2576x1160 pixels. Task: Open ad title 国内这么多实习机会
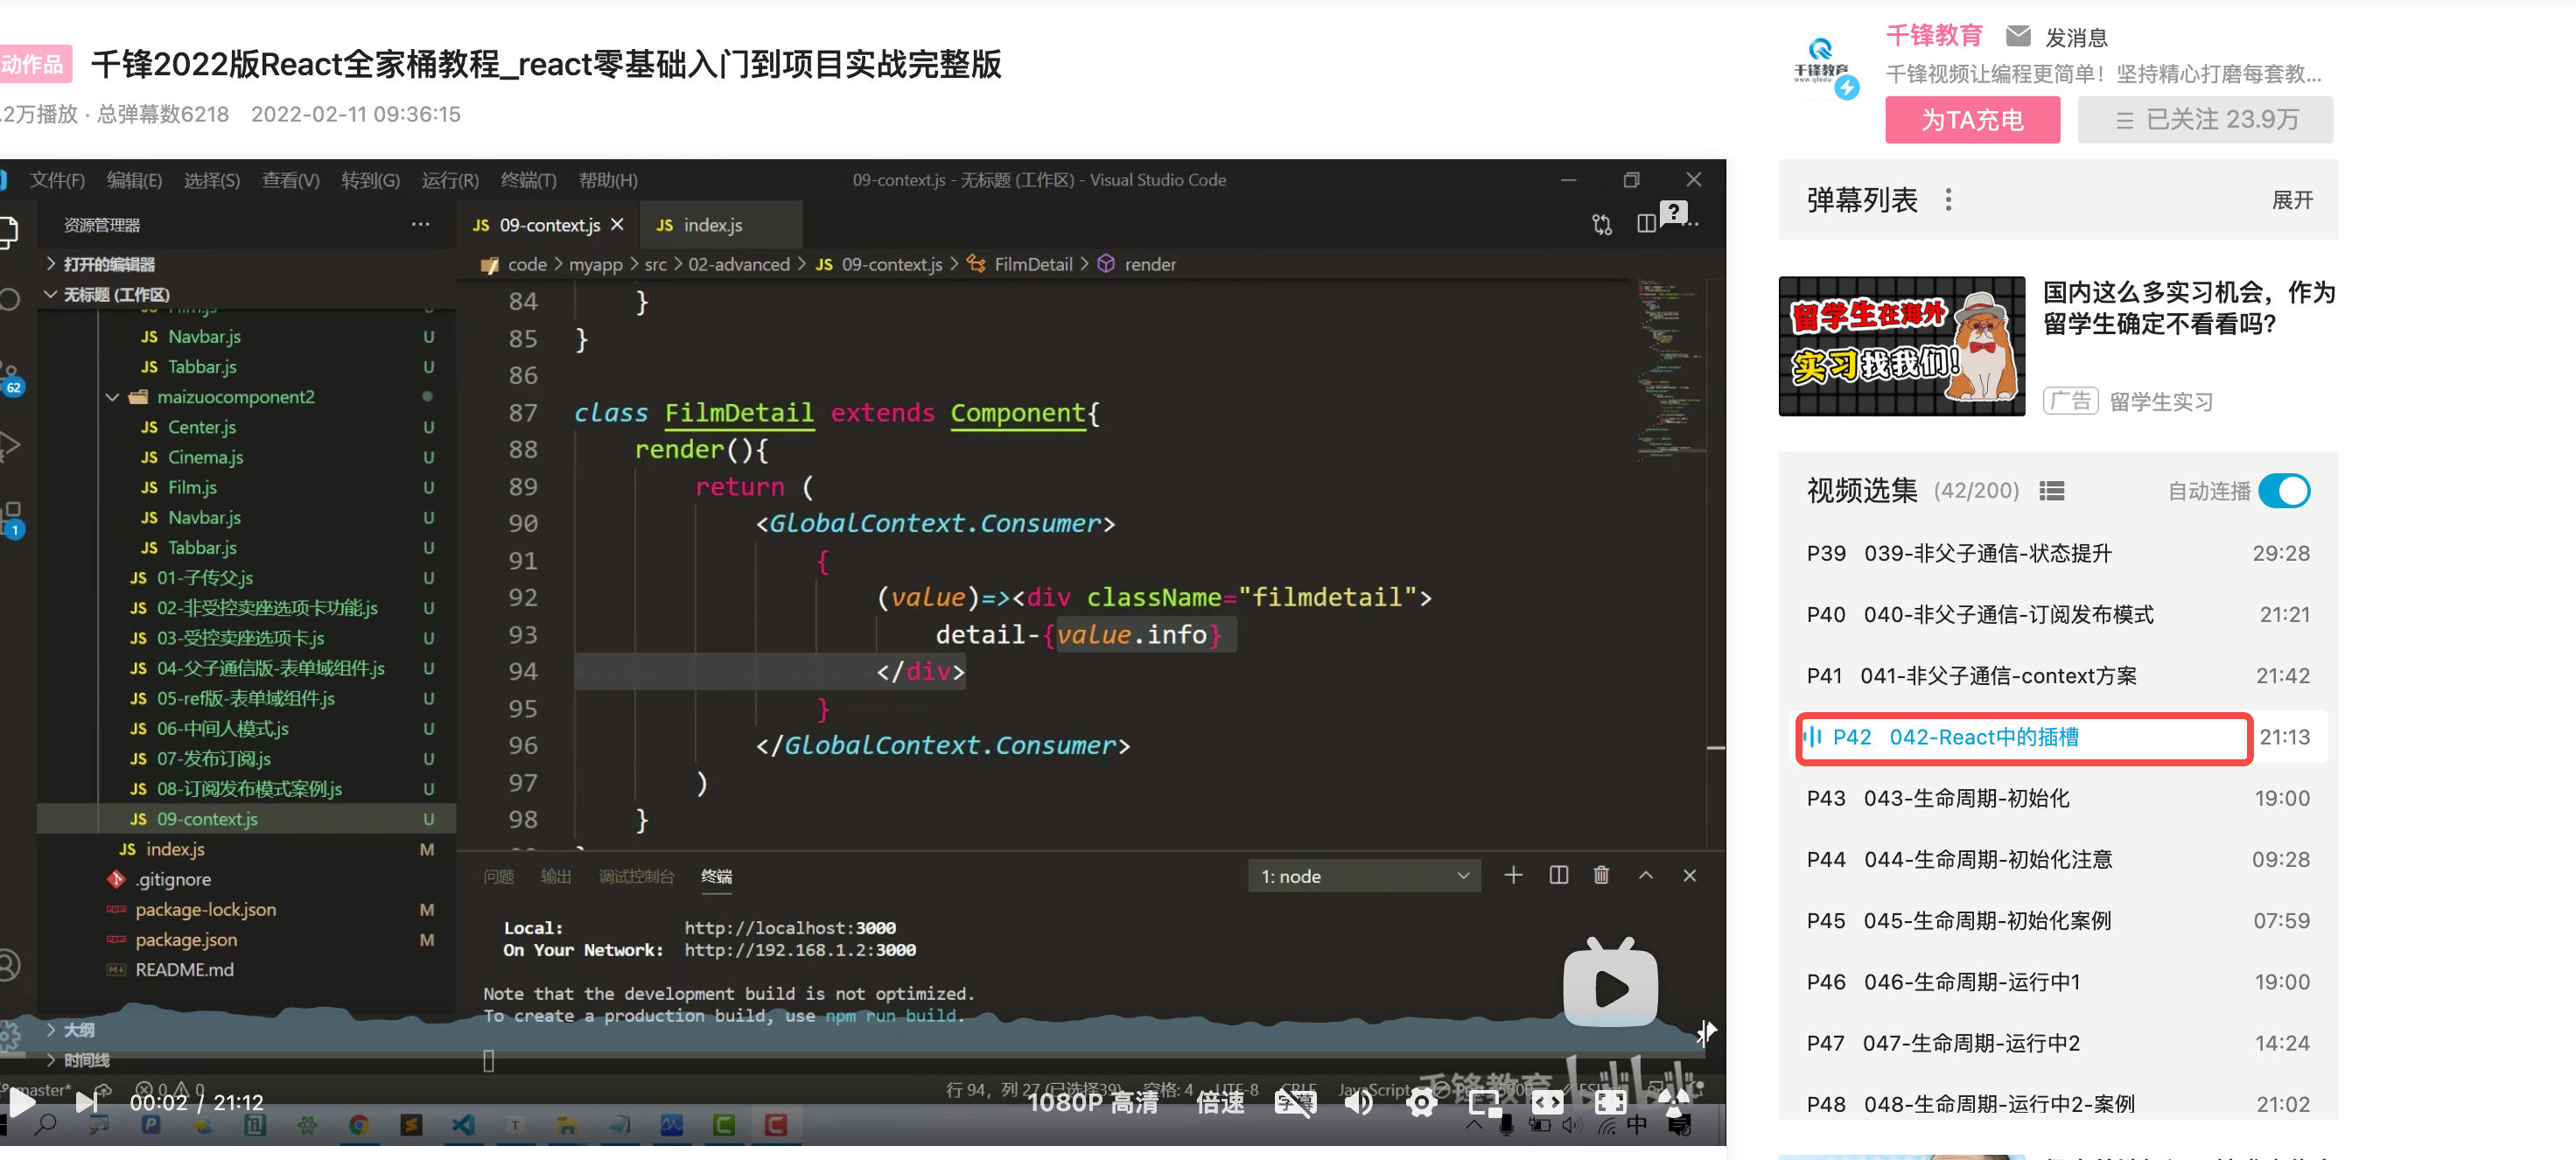point(2188,308)
